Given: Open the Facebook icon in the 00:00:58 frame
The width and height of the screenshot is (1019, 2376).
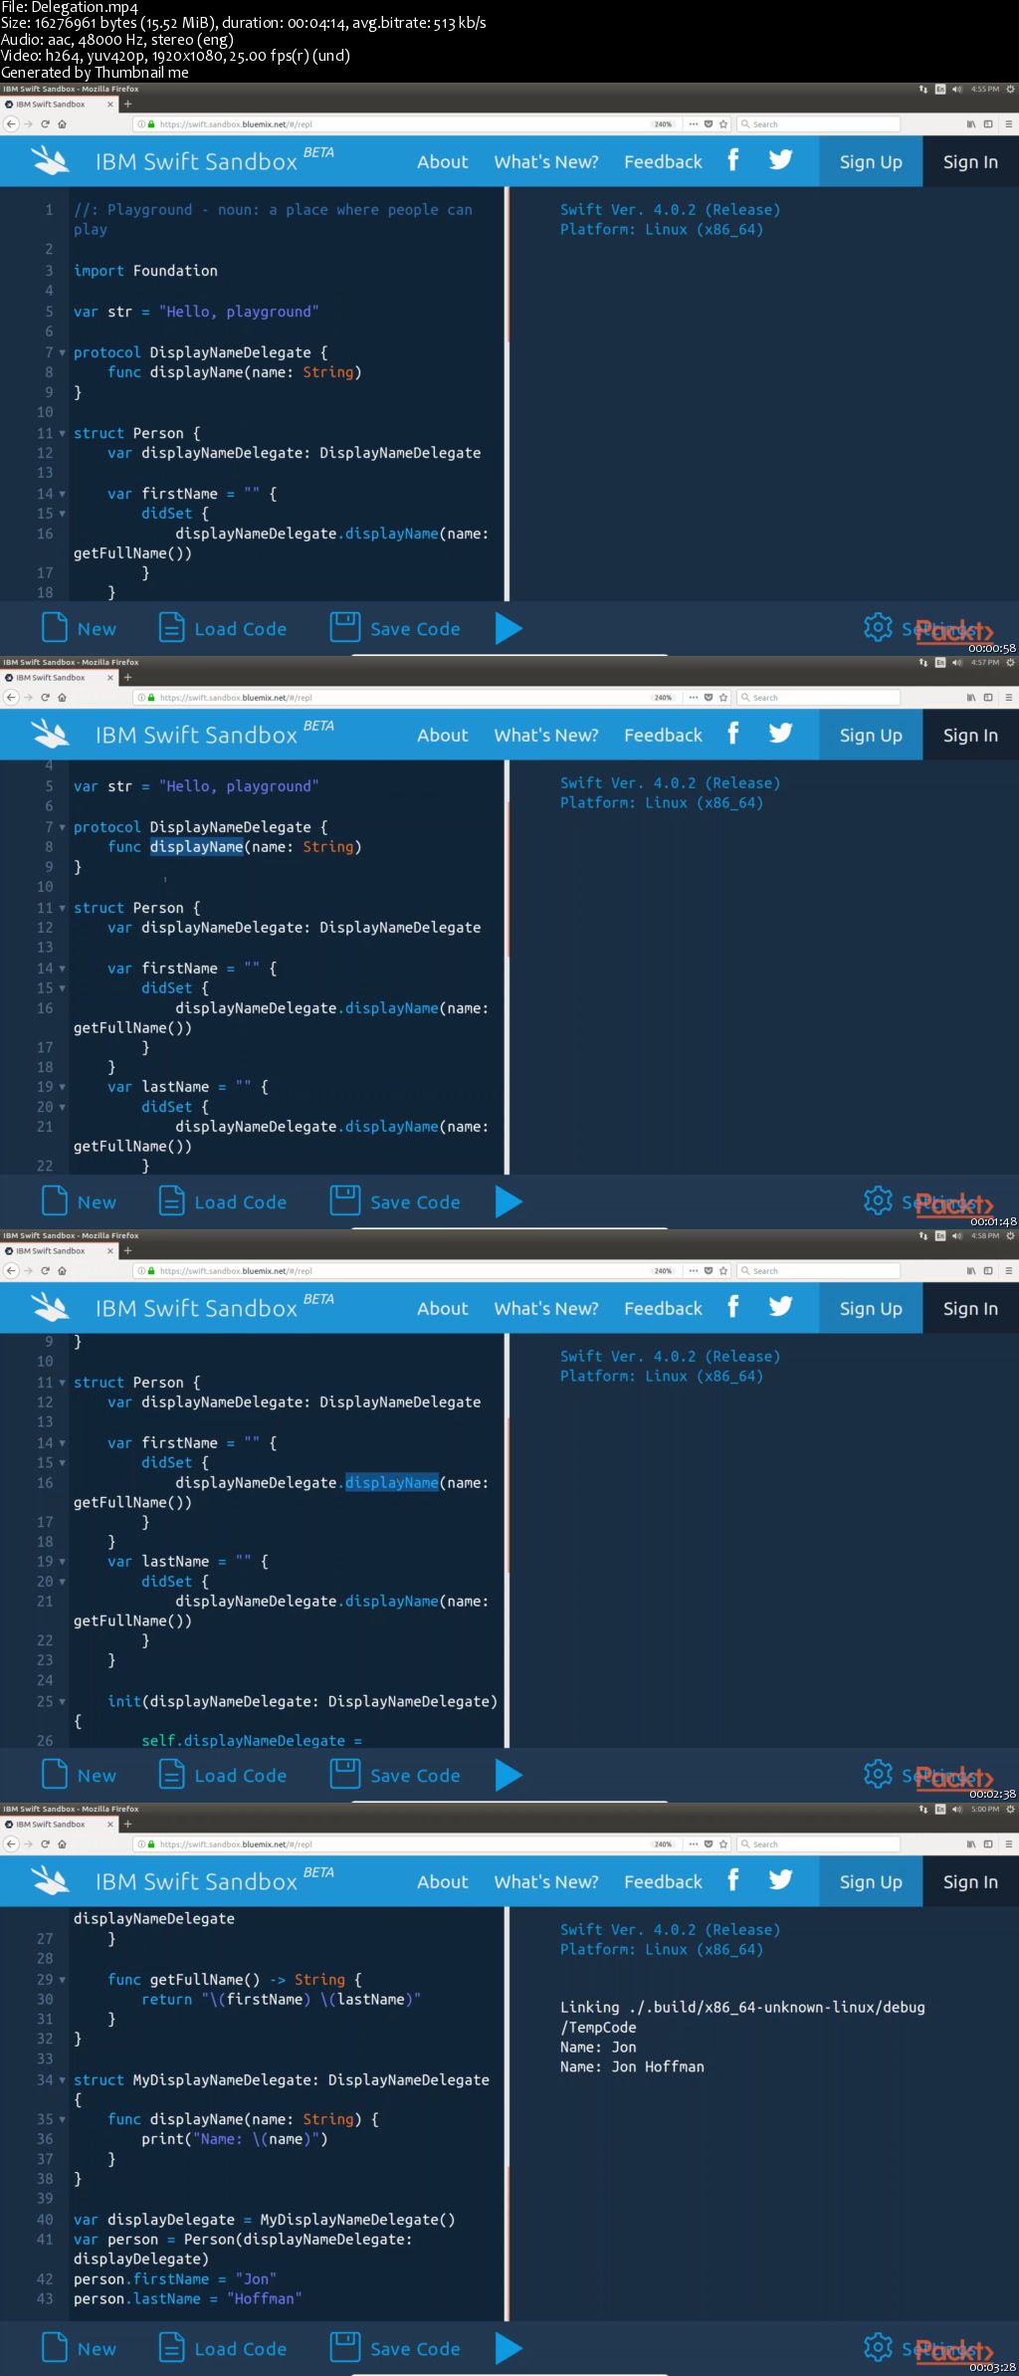Looking at the screenshot, I should pyautogui.click(x=733, y=160).
